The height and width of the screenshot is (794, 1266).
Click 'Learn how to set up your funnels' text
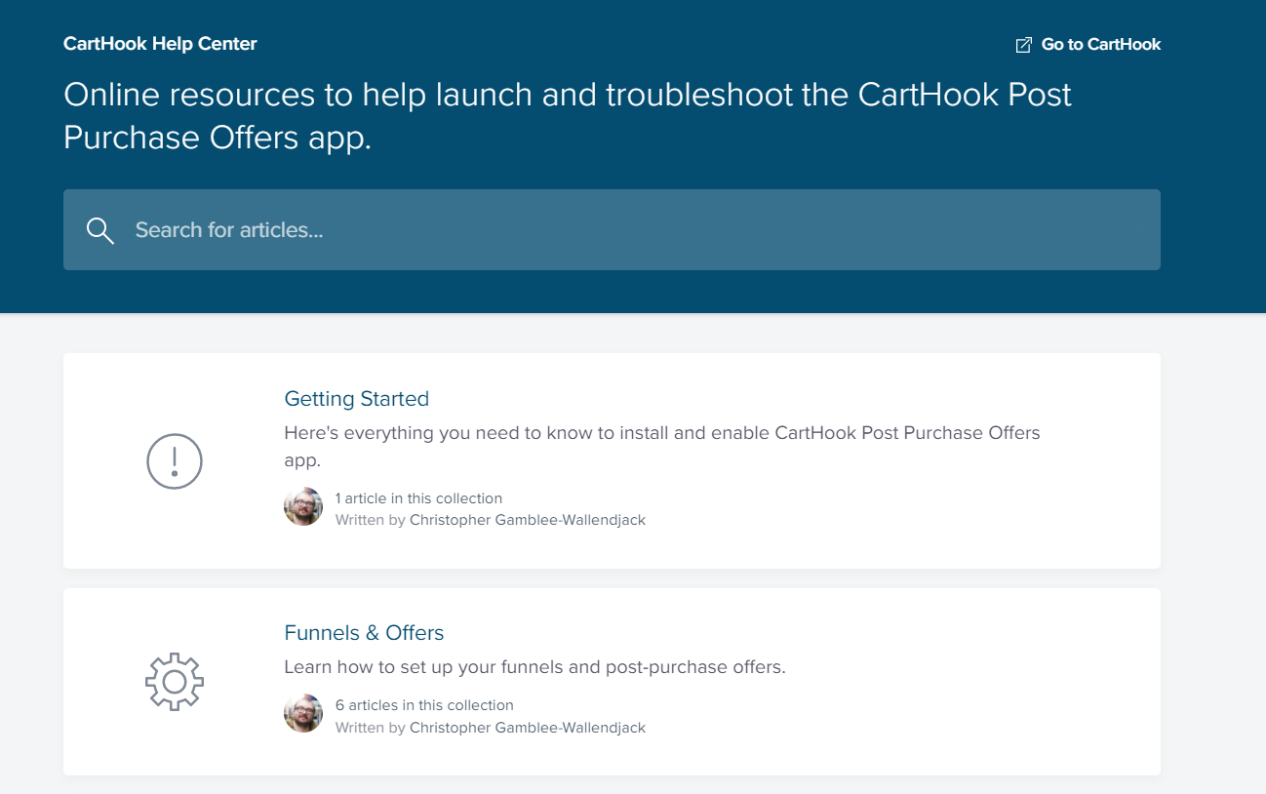coord(534,668)
